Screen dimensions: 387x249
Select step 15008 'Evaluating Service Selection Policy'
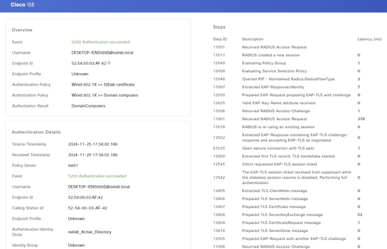(274, 71)
